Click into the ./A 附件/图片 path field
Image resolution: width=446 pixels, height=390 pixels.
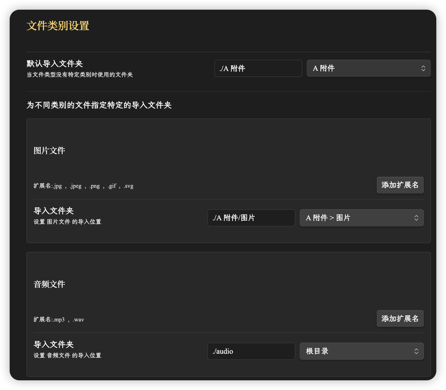[251, 218]
